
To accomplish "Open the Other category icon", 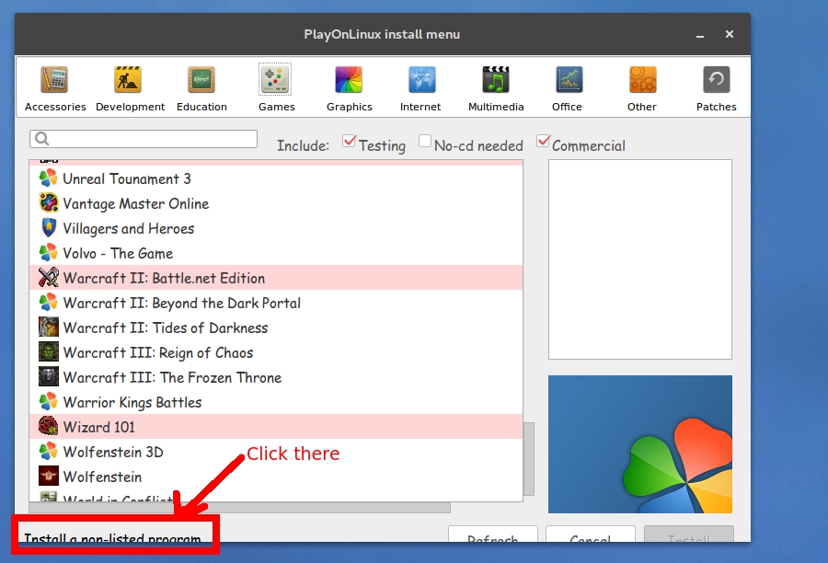I will pyautogui.click(x=643, y=80).
